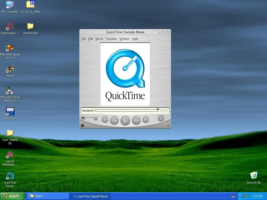267x200 pixels.
Task: Minimize the QuickTime Sample Movie window
Action: tap(159, 32)
